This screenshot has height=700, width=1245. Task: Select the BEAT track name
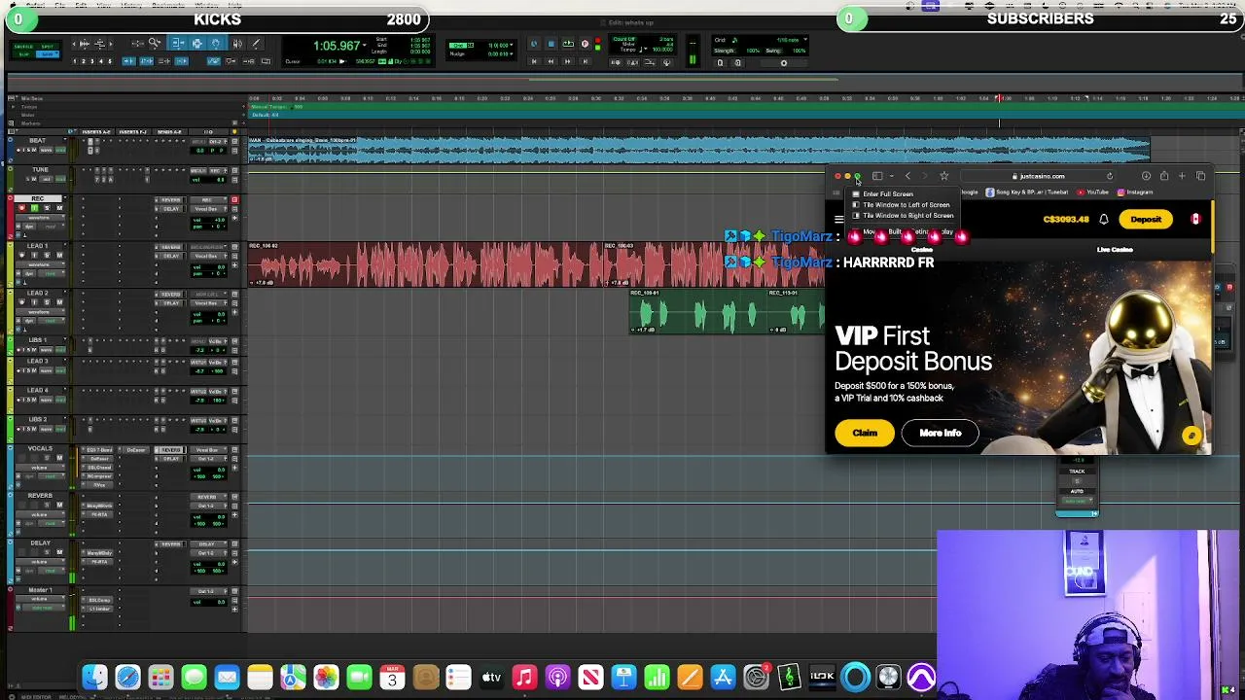click(37, 140)
